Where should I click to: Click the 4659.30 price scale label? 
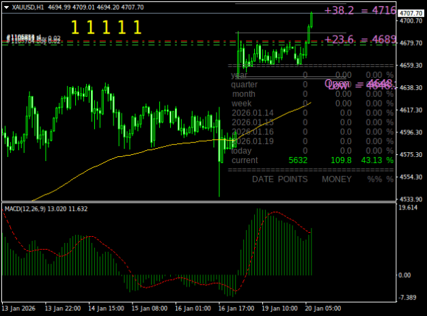point(411,66)
